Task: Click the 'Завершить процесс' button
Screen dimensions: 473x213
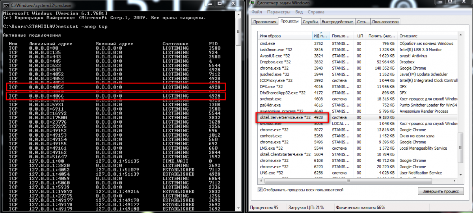Action: pyautogui.click(x=440, y=191)
